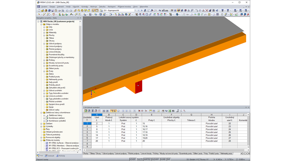Click the red column element in 3D view
The width and height of the screenshot is (286, 161).
click(138, 87)
